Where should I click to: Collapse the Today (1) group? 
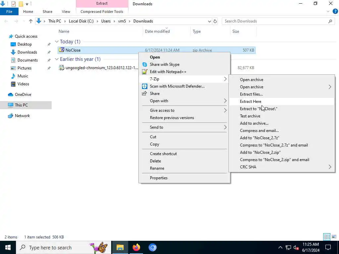(57, 41)
